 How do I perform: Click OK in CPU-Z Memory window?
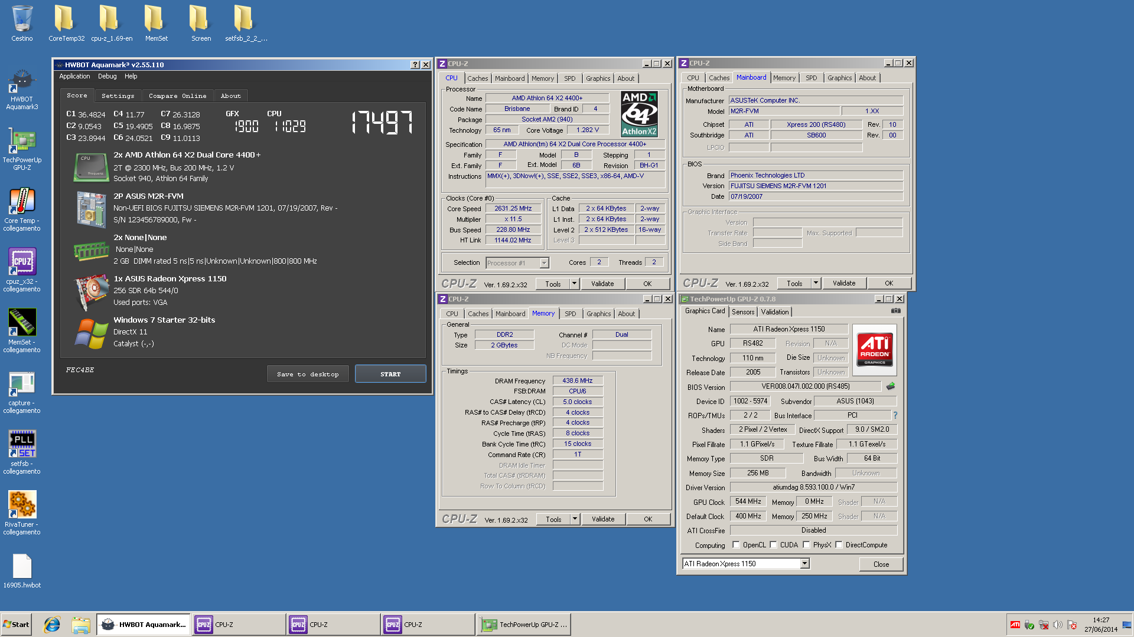[x=648, y=519]
